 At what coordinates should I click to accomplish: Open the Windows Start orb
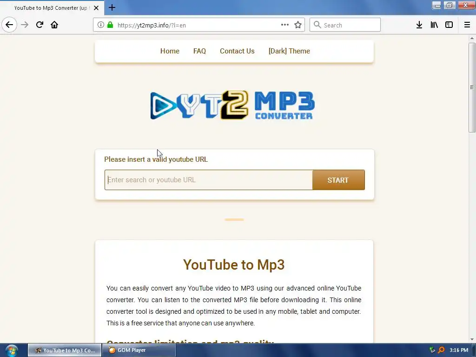[x=12, y=350]
